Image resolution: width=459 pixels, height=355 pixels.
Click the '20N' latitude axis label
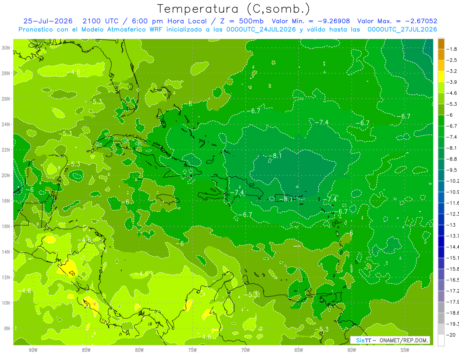7,175
